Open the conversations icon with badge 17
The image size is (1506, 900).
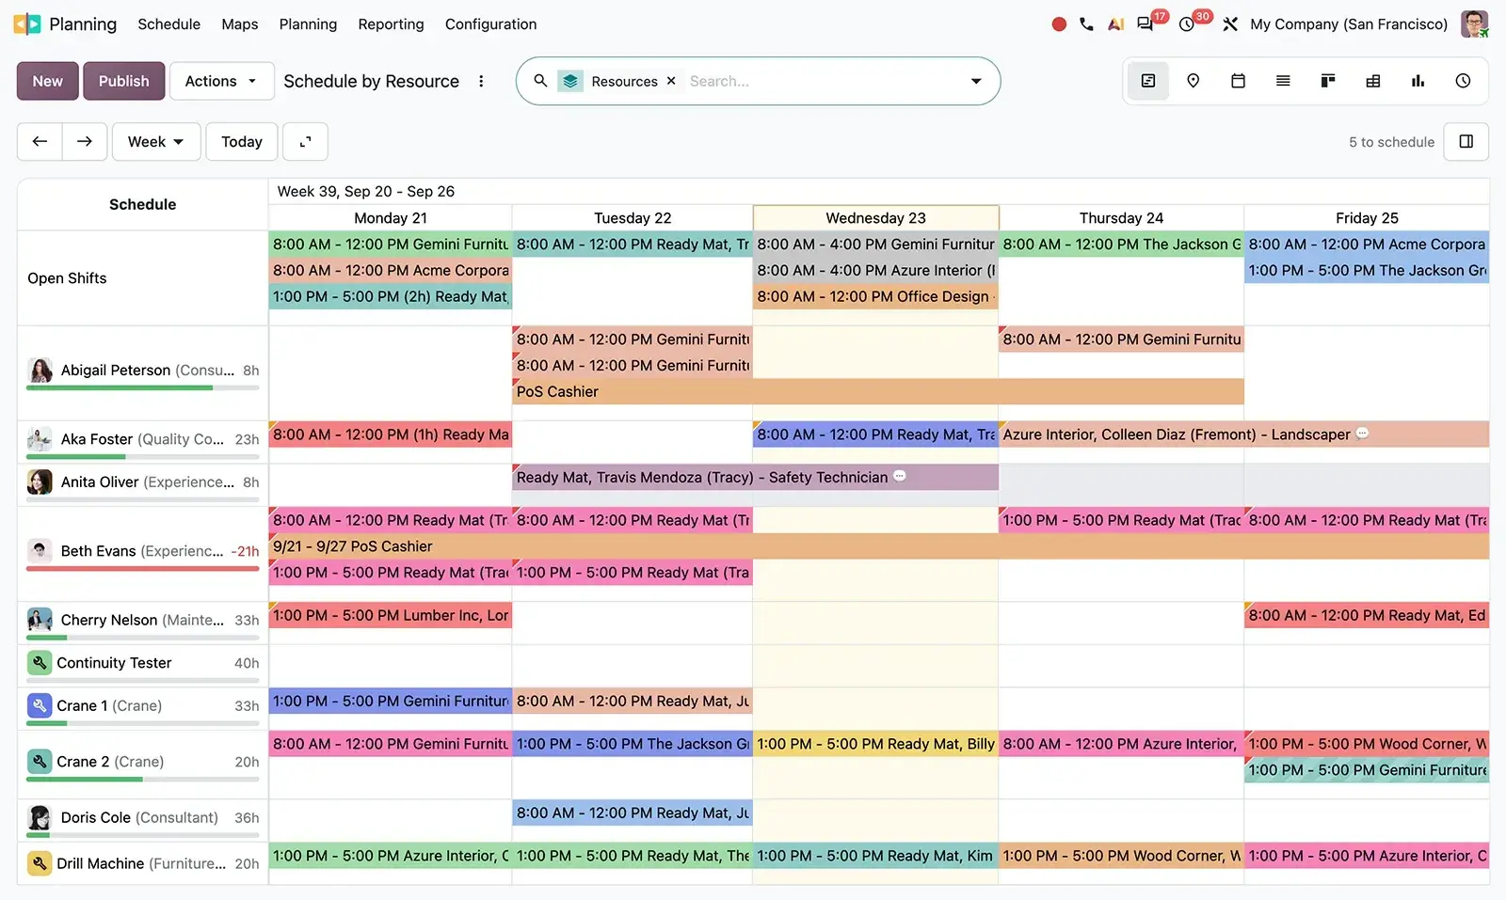coord(1146,24)
